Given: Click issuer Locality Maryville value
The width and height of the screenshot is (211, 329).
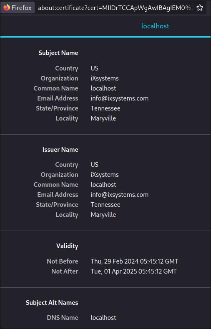Looking at the screenshot, I should [x=103, y=215].
